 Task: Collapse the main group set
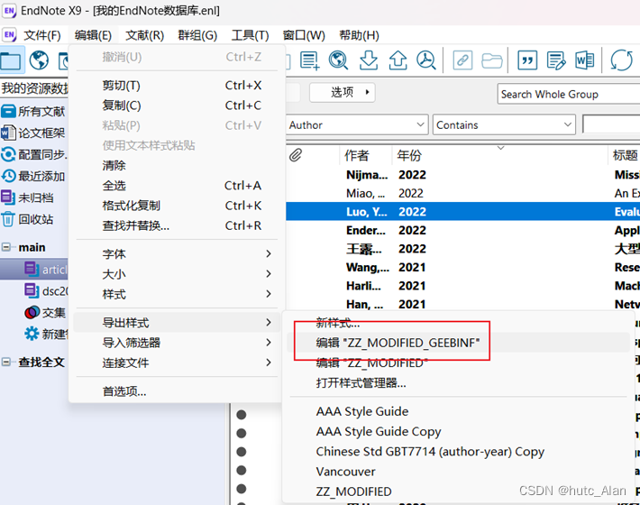5,247
